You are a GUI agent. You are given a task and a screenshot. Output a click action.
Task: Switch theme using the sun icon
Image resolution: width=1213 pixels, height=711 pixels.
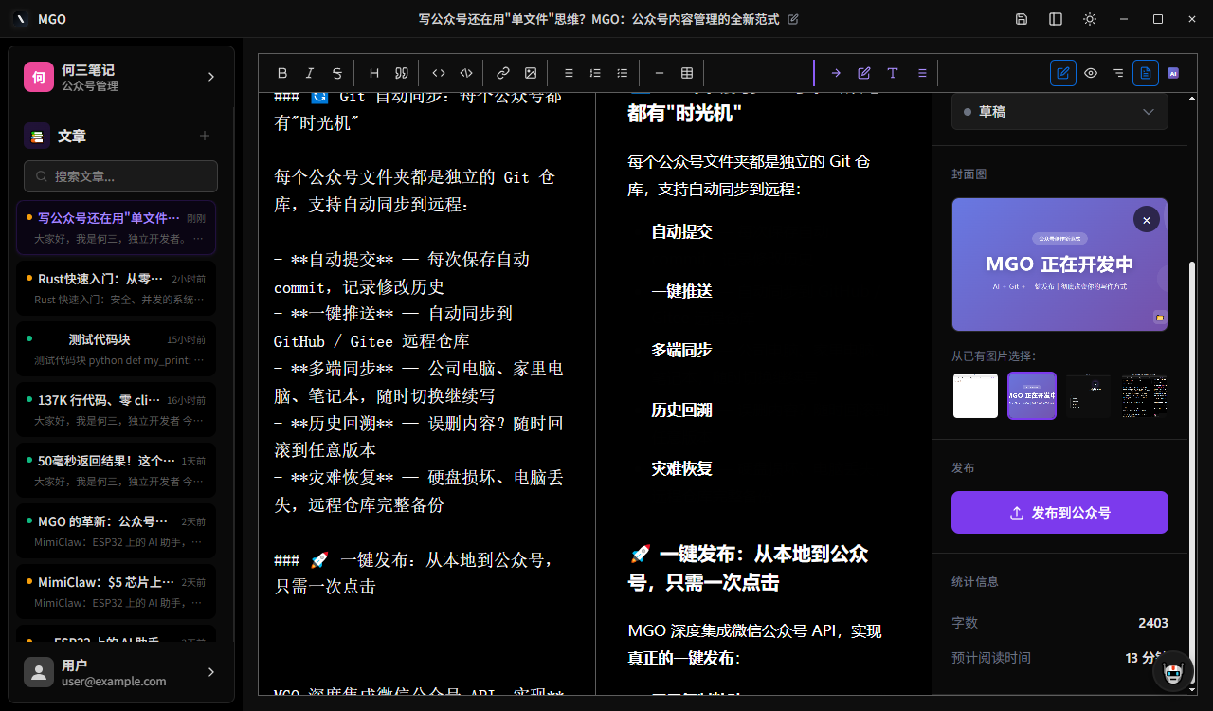pyautogui.click(x=1089, y=18)
